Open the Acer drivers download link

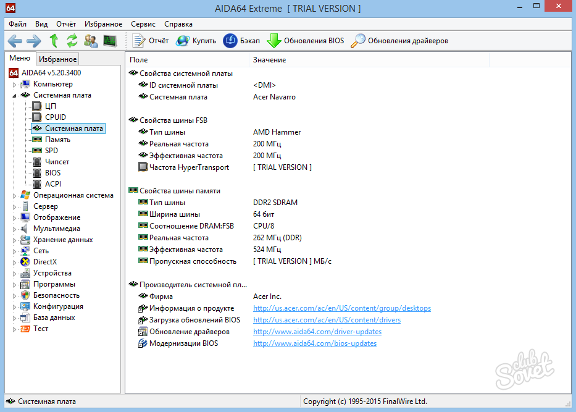(327, 320)
